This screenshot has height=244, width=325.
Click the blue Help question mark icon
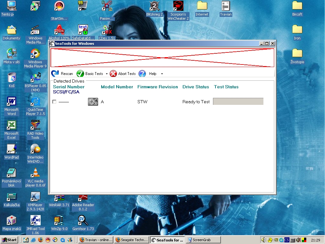point(142,73)
